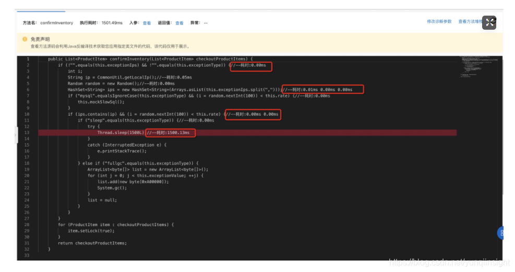Click the ArrayList<byte[]> list declaration line

point(148,170)
